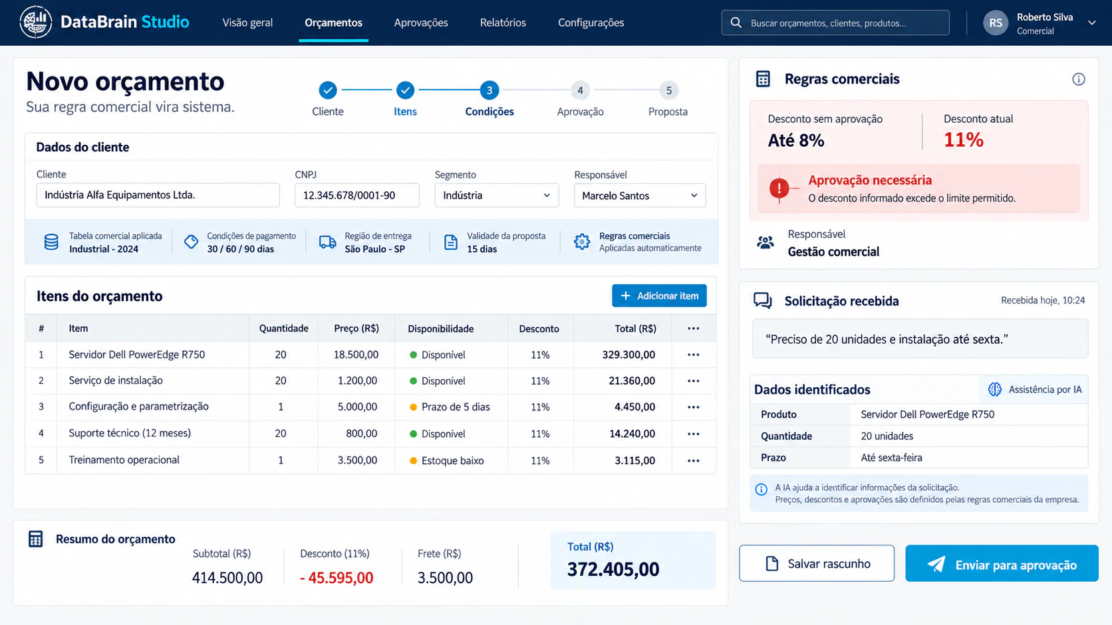1112x625 pixels.
Task: Open row menu for Serviço de instalação
Action: [693, 381]
